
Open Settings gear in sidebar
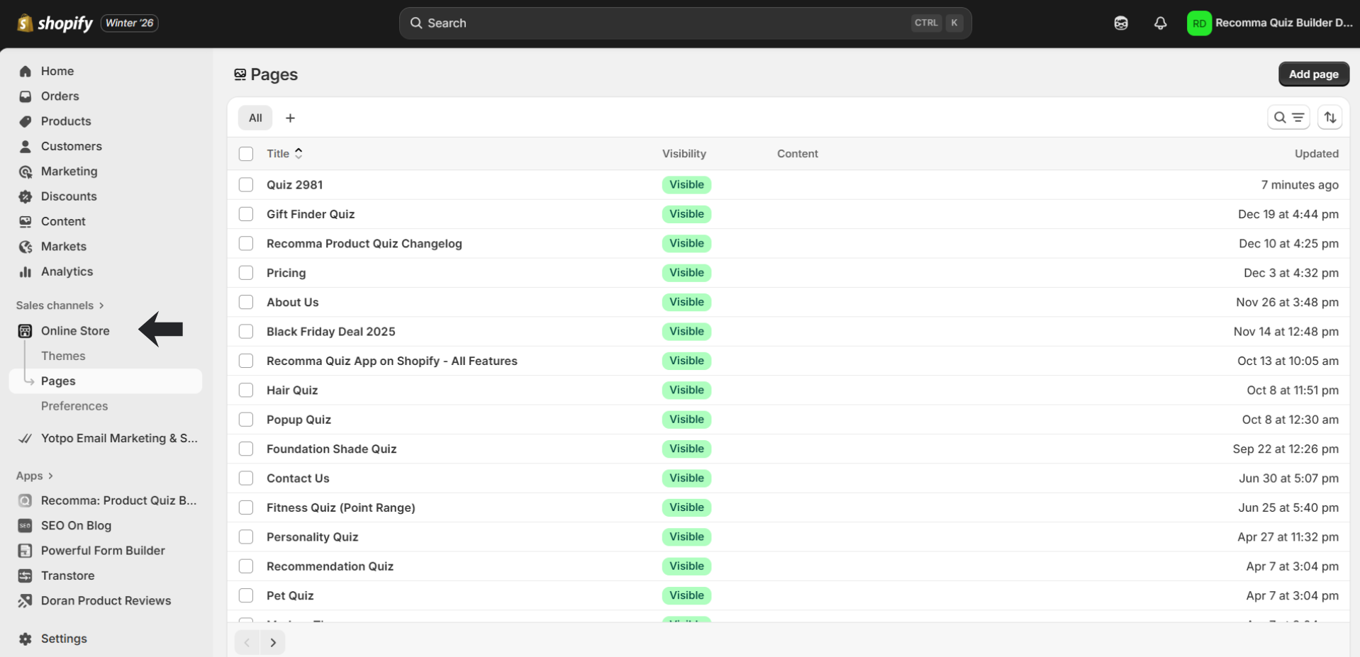point(63,639)
